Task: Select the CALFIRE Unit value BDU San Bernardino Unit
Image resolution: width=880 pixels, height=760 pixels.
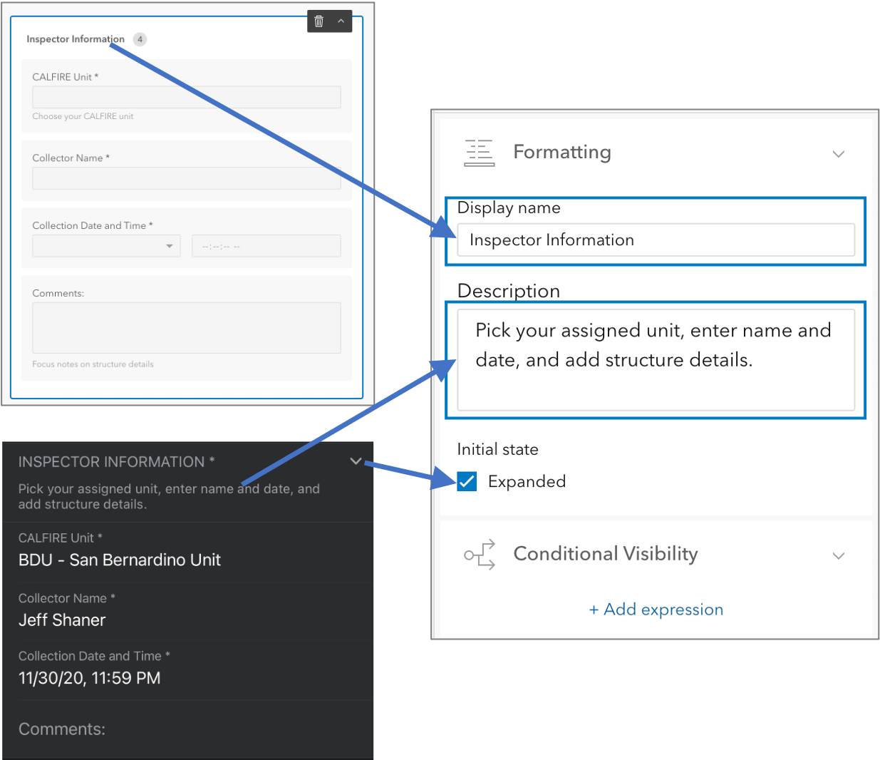Action: tap(120, 560)
